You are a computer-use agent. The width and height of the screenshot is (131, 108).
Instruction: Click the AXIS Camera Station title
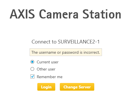tap(65, 14)
